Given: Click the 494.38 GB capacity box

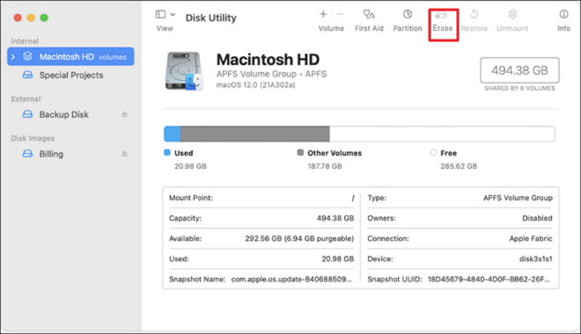Looking at the screenshot, I should [519, 70].
